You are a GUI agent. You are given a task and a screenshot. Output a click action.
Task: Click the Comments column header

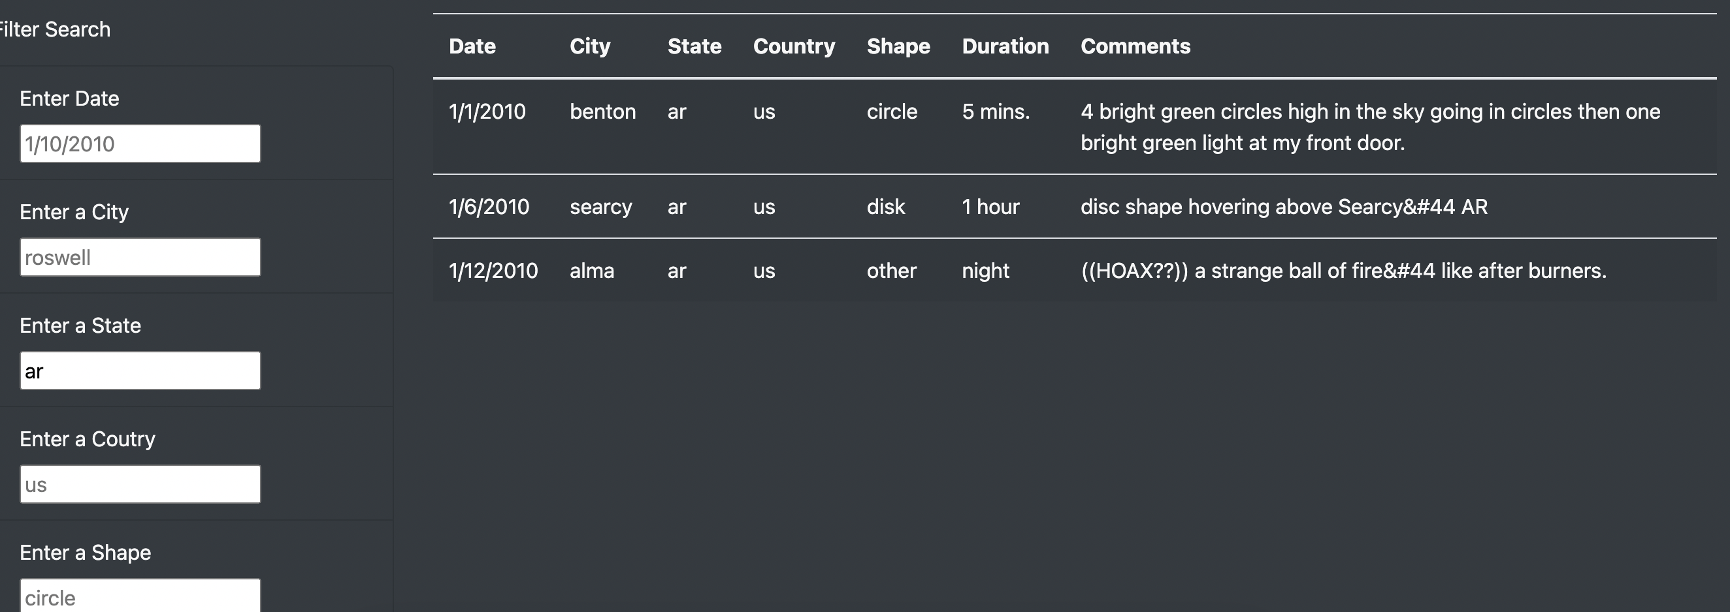(x=1135, y=46)
